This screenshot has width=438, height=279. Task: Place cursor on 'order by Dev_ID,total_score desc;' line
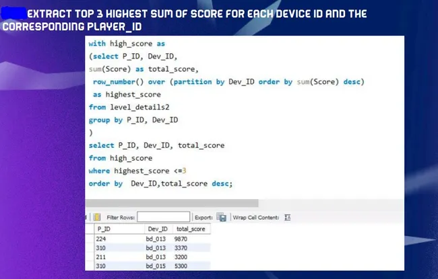160,184
